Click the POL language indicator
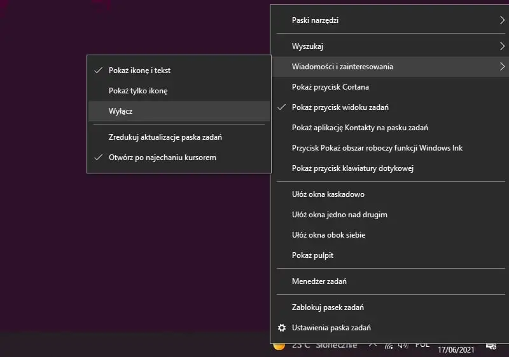 point(422,346)
